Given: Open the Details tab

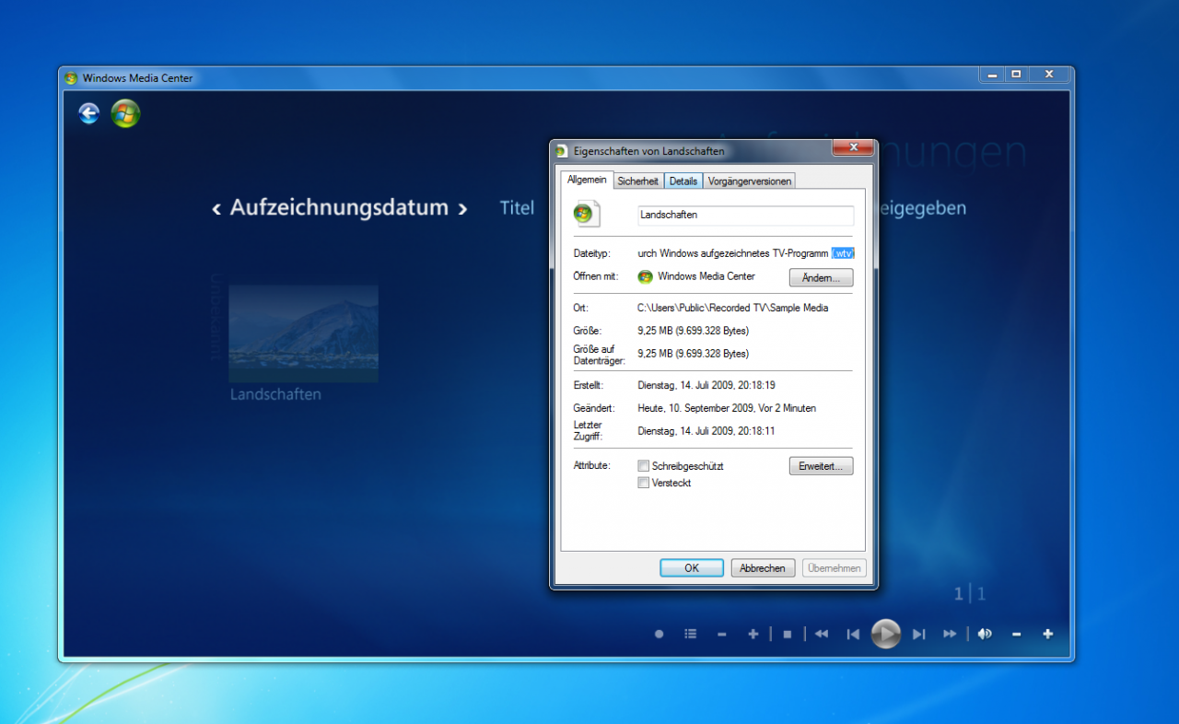Looking at the screenshot, I should 683,181.
